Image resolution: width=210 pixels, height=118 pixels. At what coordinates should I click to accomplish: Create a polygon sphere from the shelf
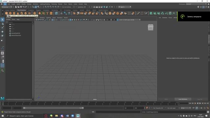7,13
